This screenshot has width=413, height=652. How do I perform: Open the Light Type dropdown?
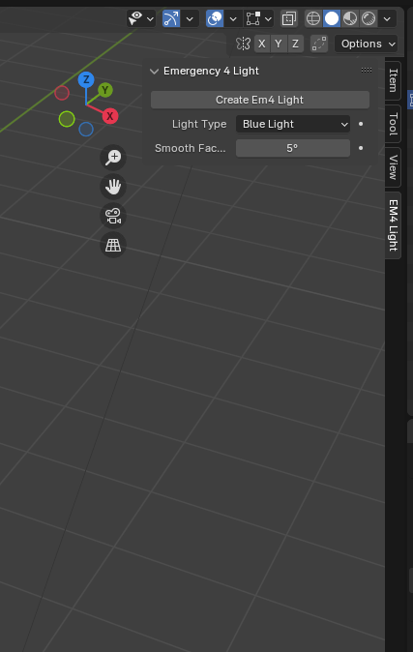click(293, 124)
